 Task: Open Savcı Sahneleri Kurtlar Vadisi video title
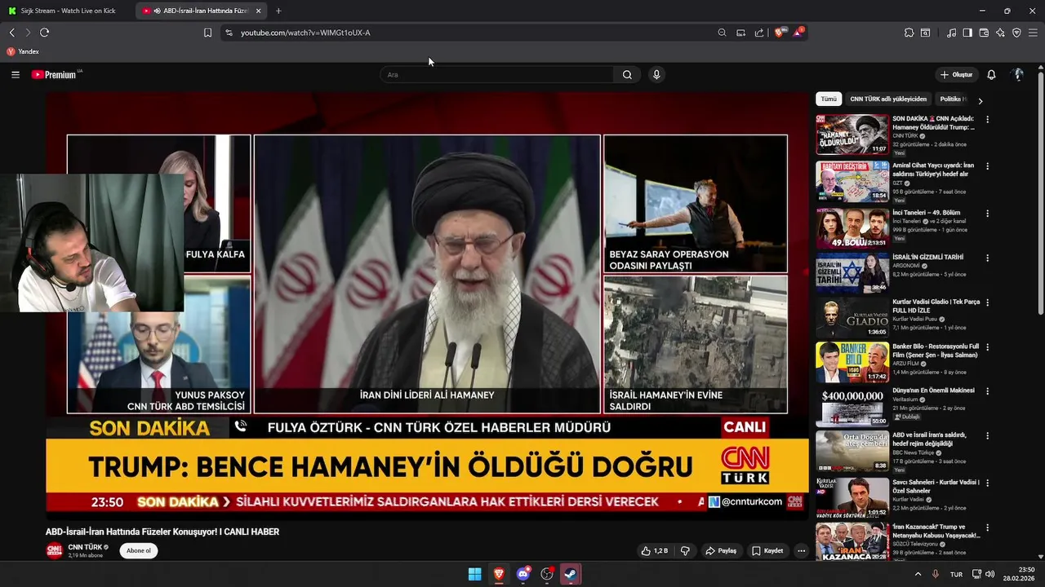tap(936, 487)
